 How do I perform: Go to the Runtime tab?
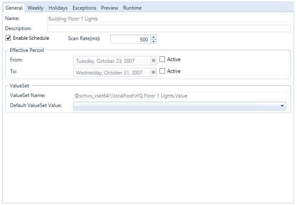click(x=132, y=8)
